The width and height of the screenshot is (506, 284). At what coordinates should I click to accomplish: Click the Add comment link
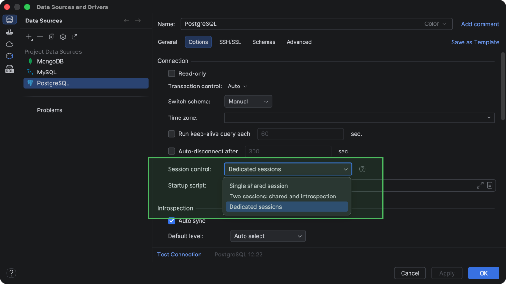480,24
